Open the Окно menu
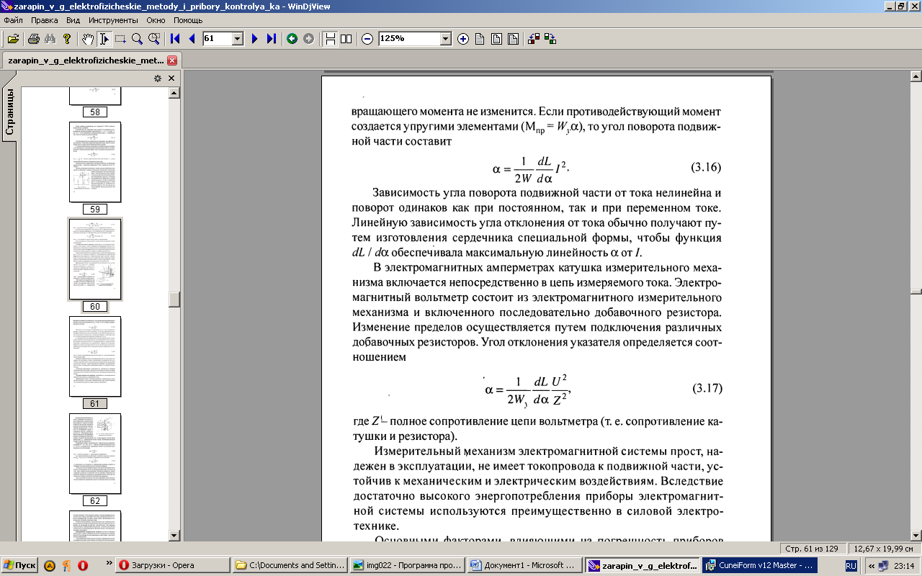 click(x=156, y=21)
